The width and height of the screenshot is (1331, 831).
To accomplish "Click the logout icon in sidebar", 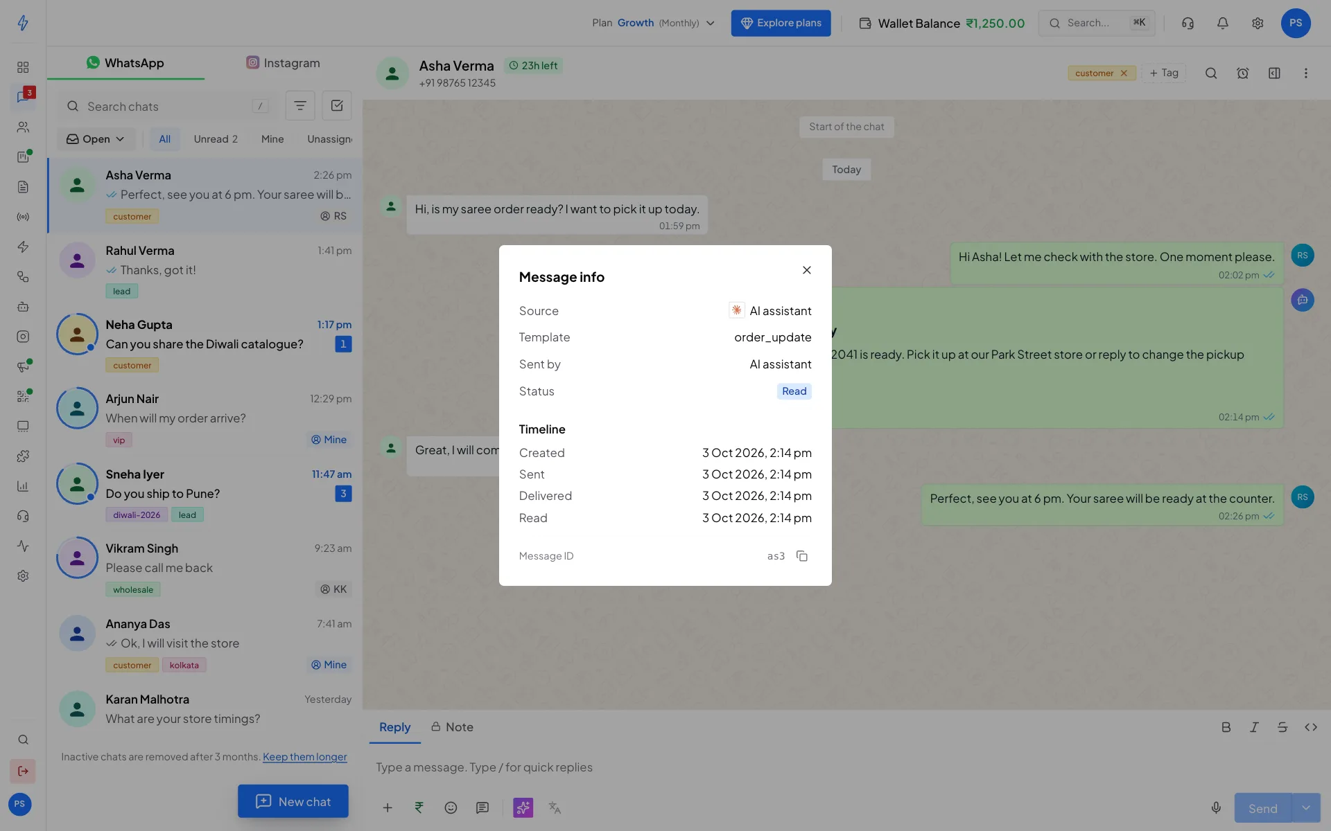I will [23, 771].
